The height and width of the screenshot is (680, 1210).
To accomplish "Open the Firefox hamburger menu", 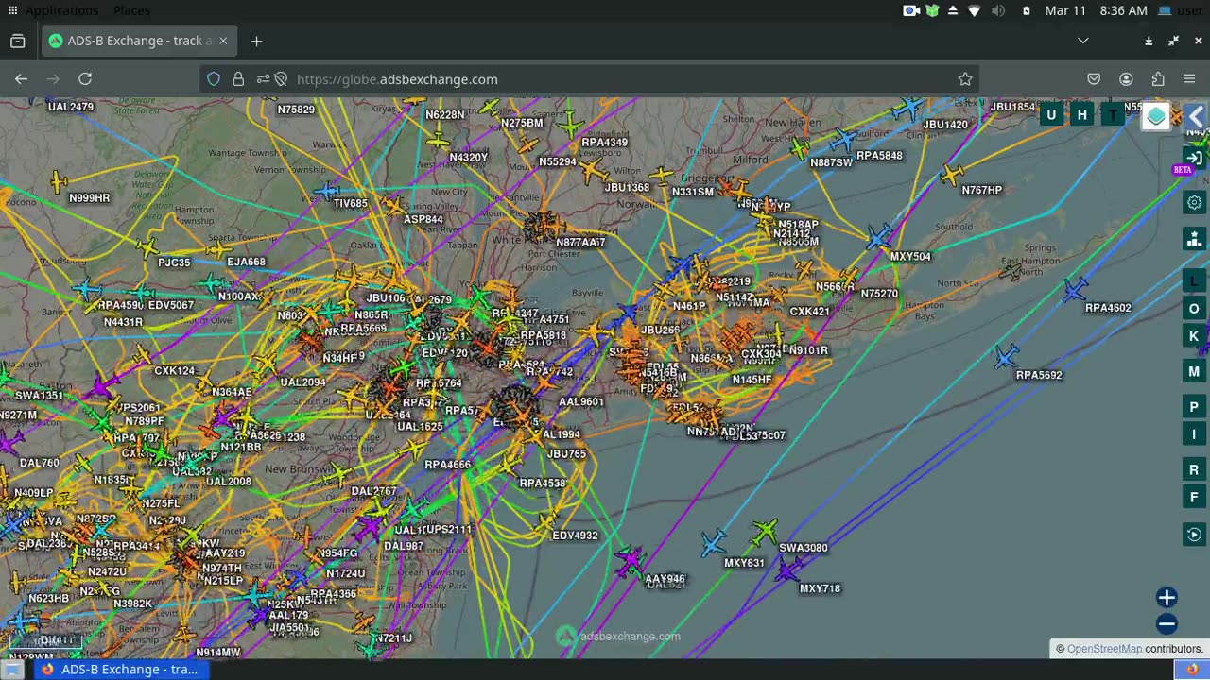I will [x=1189, y=79].
